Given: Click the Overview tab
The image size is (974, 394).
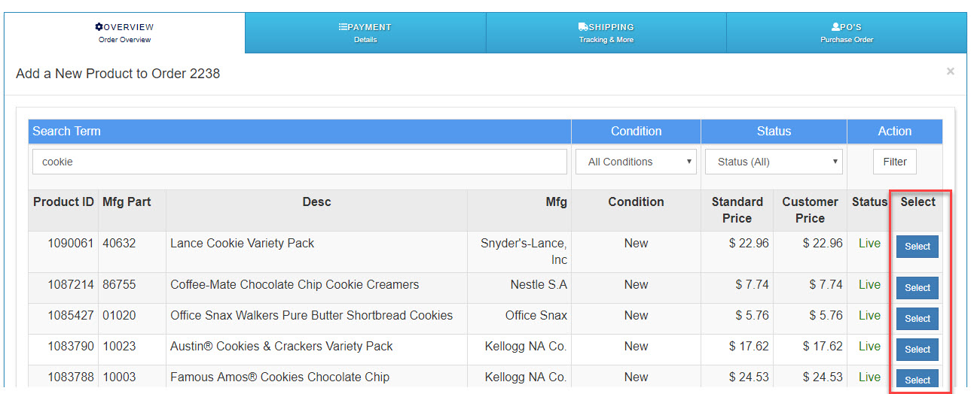Looking at the screenshot, I should 124,33.
